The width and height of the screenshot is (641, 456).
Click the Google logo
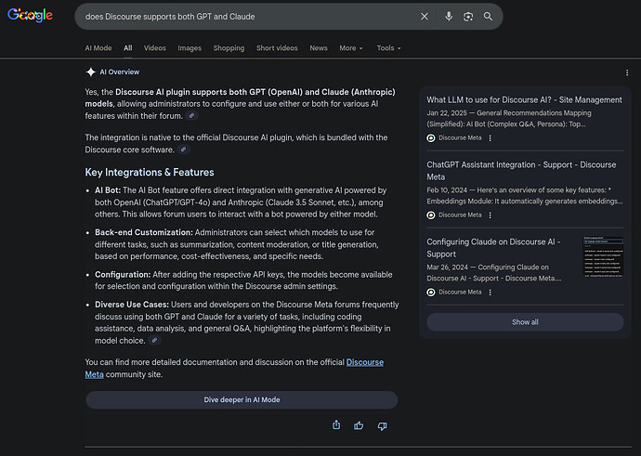pyautogui.click(x=31, y=16)
